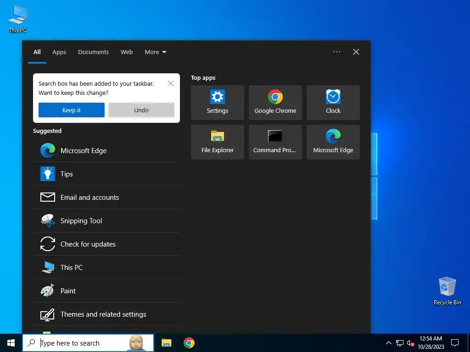Click Undo in search box notice
The height and width of the screenshot is (352, 470).
(141, 110)
